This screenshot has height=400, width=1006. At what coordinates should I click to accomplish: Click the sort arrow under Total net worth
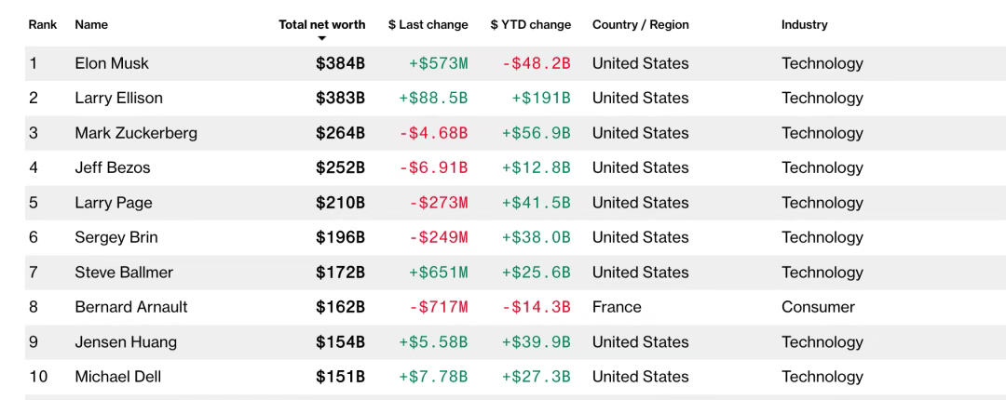pyautogui.click(x=321, y=39)
